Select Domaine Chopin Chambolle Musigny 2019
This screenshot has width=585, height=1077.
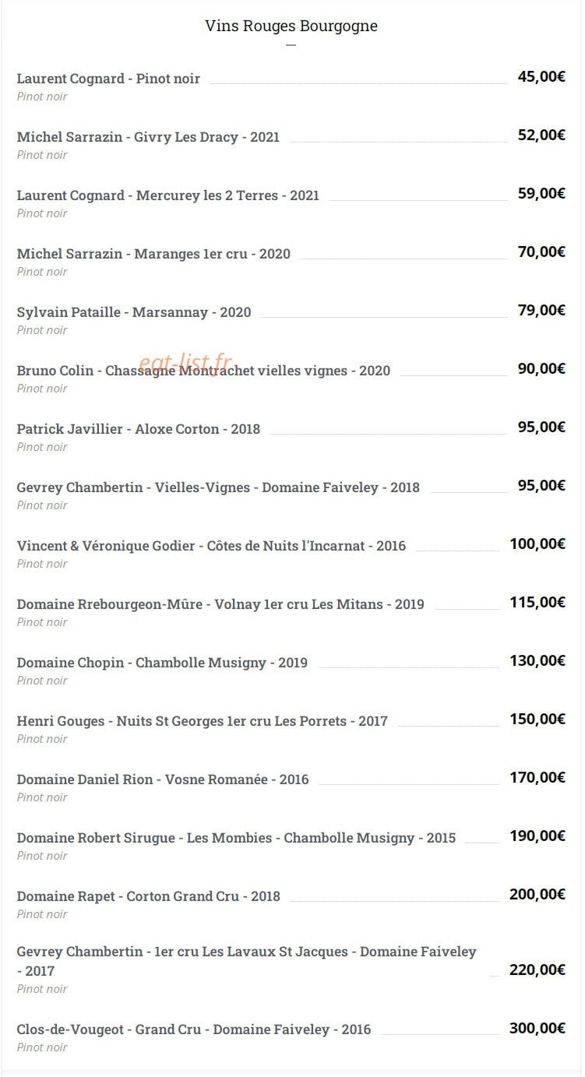[162, 663]
